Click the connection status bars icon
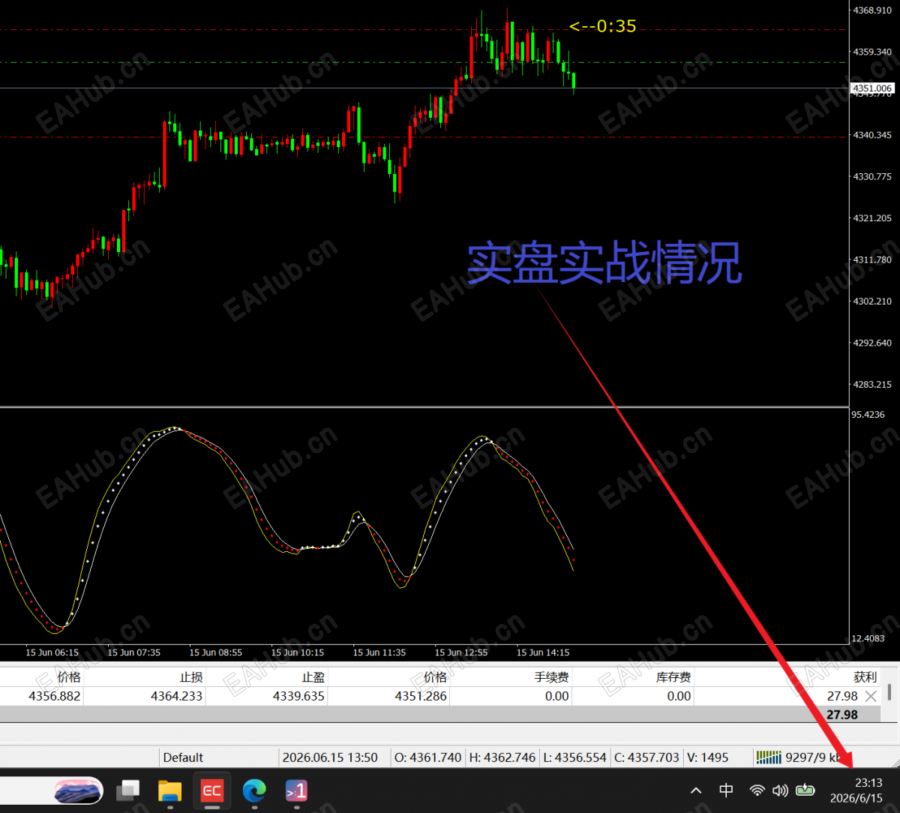Screen dimensions: 900x813 pos(768,757)
